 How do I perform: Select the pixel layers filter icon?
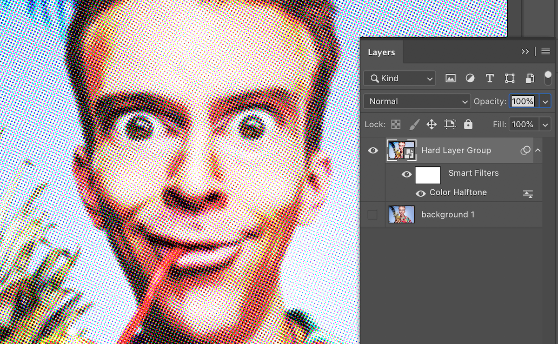click(x=450, y=78)
